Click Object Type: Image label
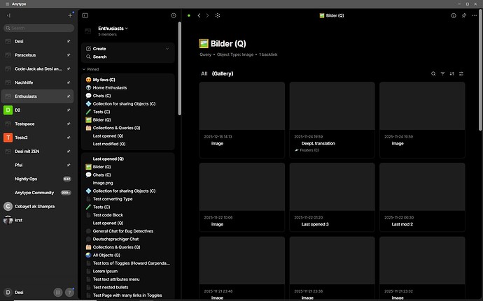 click(235, 54)
